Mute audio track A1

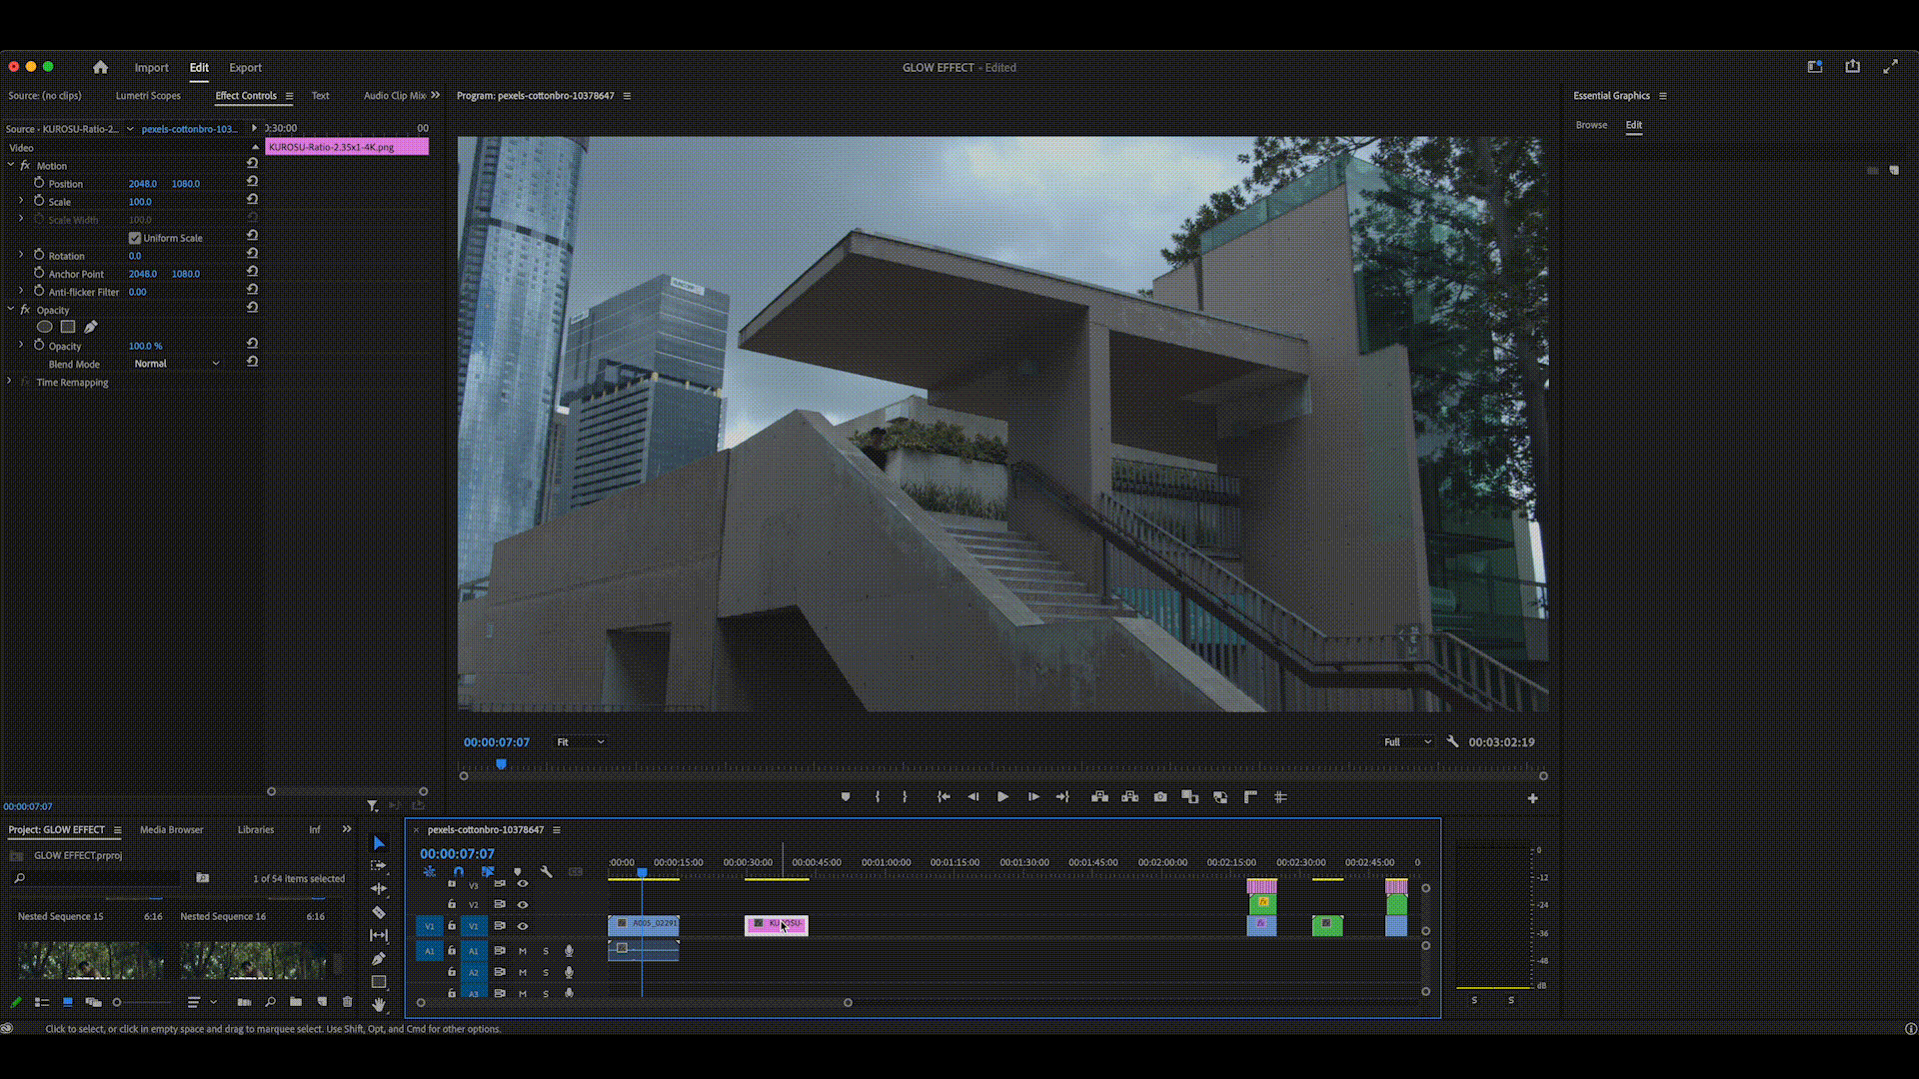pyautogui.click(x=522, y=951)
